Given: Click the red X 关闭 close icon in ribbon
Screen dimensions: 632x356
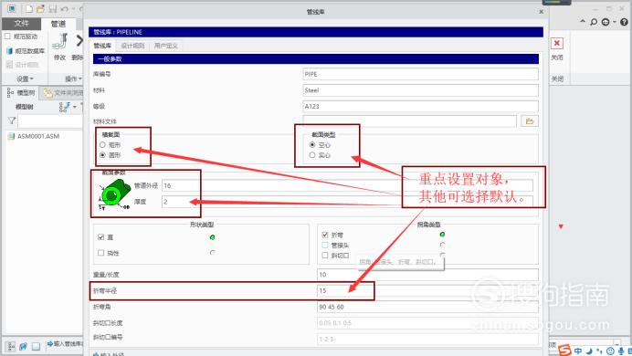Looking at the screenshot, I should (x=556, y=43).
